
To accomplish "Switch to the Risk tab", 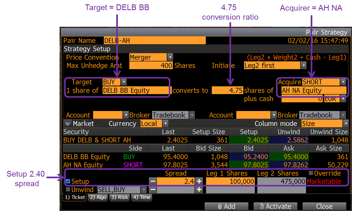I will coord(119,197).
